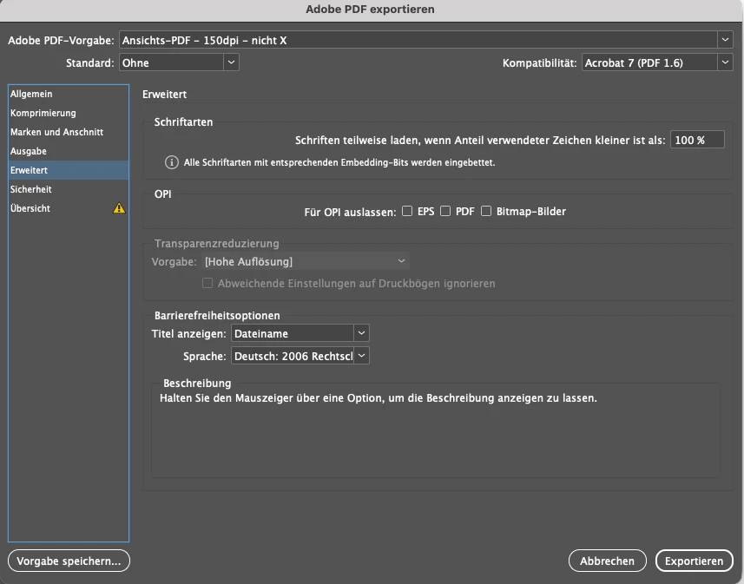Open Marken und Anschnitt settings

69,132
